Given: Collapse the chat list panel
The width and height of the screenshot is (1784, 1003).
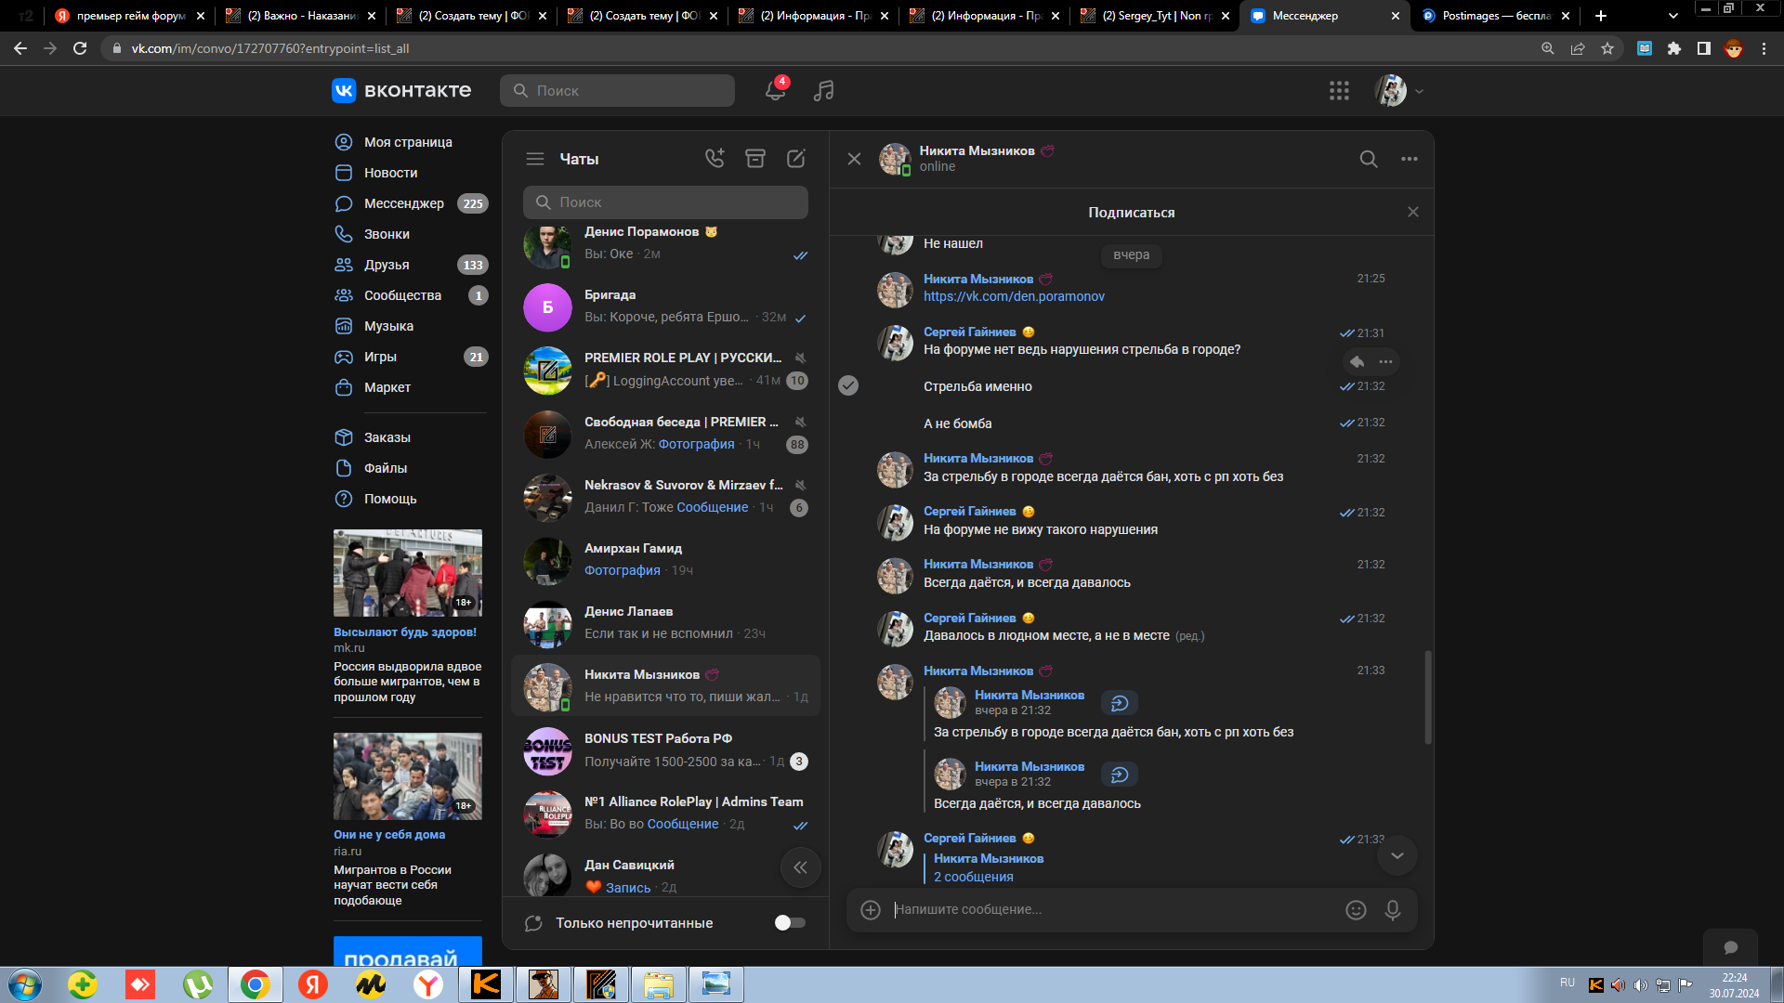Looking at the screenshot, I should (x=800, y=867).
